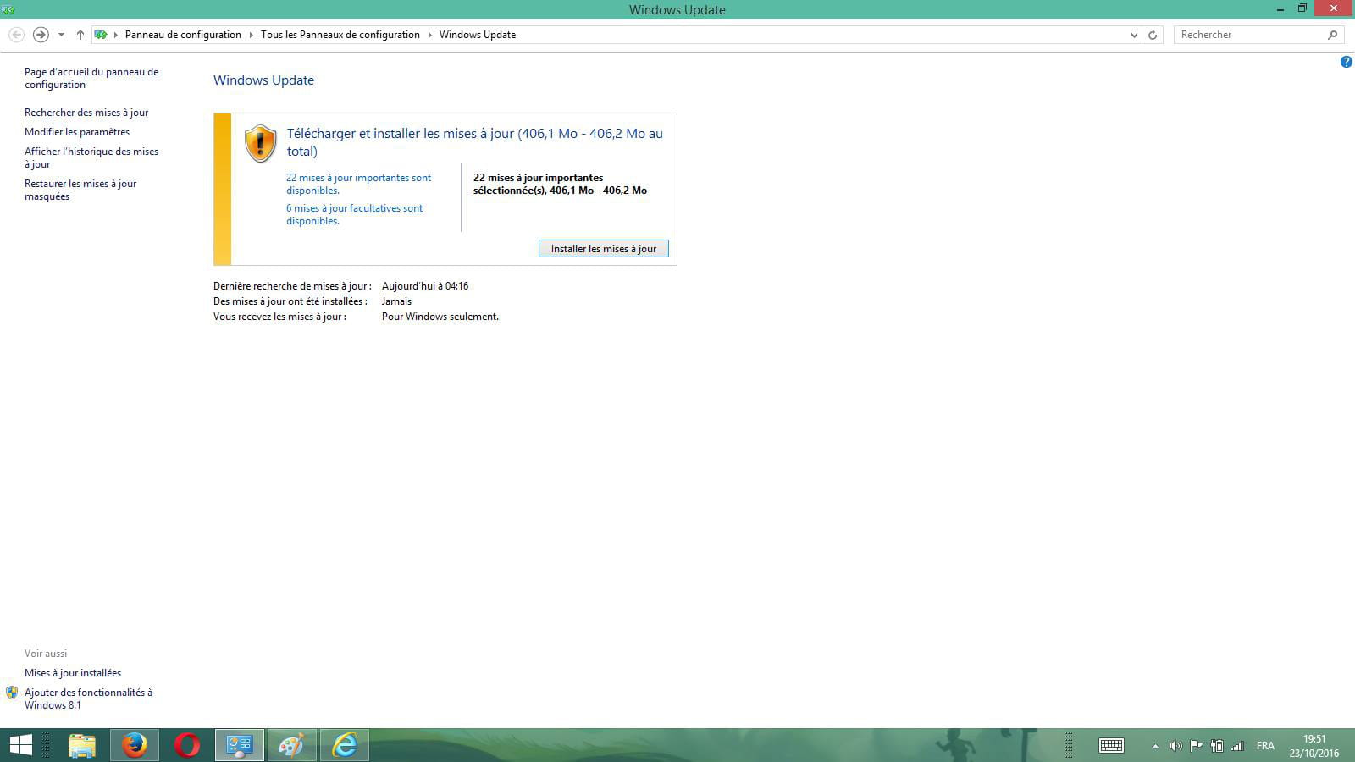
Task: Click the Installer les mises à jour button
Action: click(x=604, y=249)
